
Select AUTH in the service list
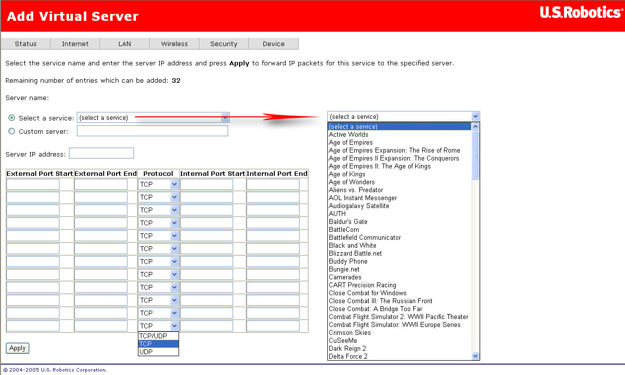tap(400, 214)
